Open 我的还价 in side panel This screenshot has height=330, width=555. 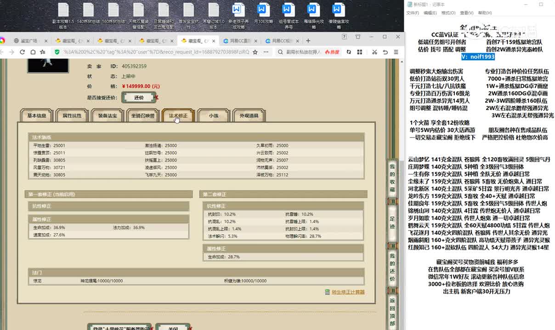click(x=392, y=267)
